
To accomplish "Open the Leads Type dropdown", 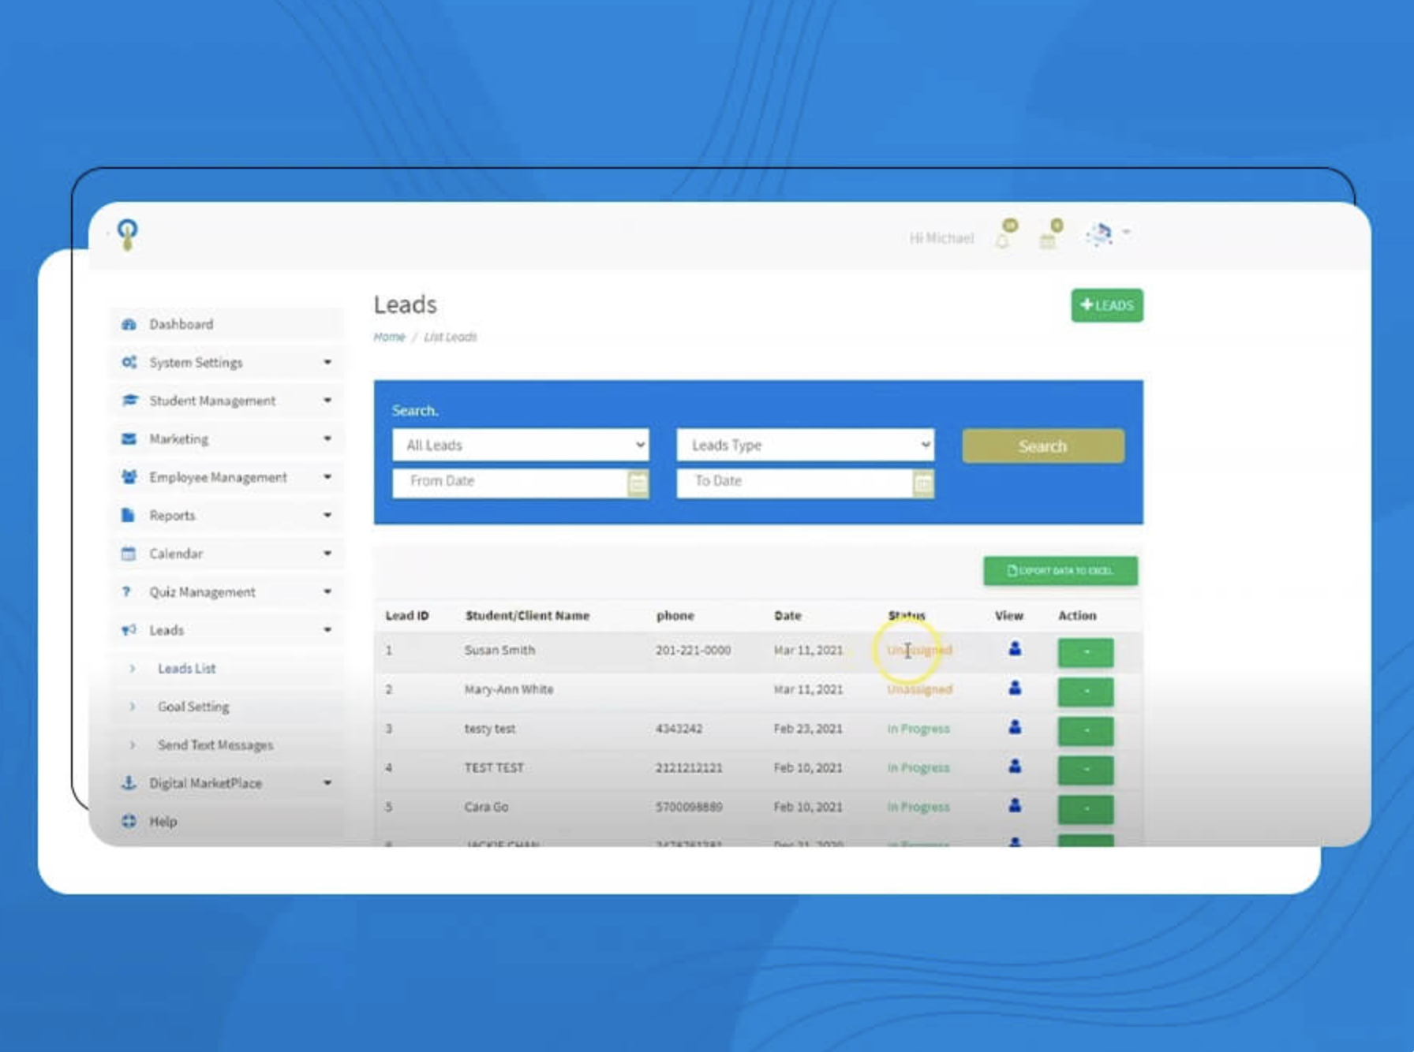I will click(x=805, y=446).
